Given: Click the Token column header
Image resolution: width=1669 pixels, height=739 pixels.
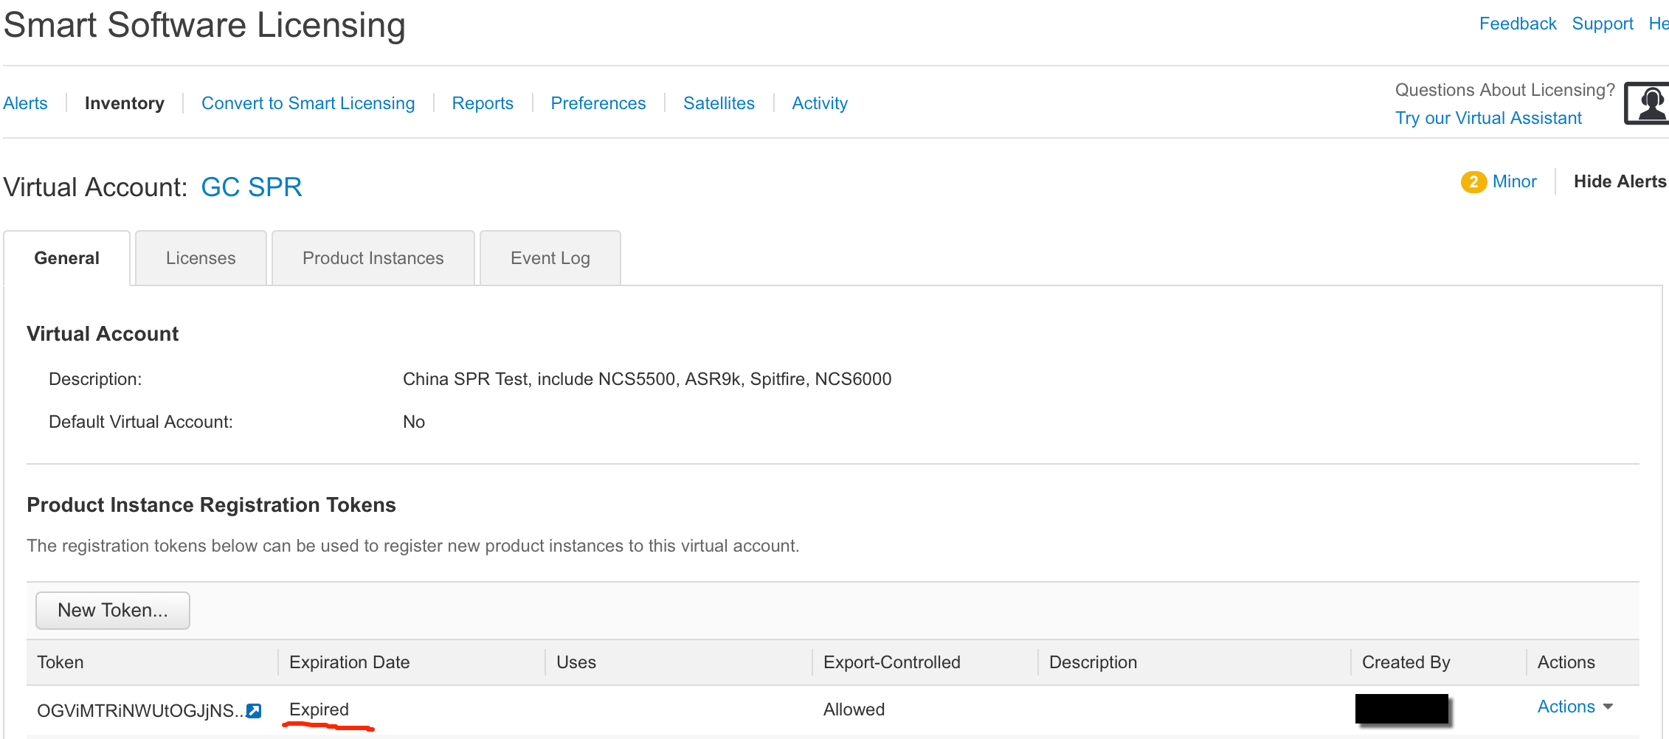Looking at the screenshot, I should pyautogui.click(x=61, y=662).
